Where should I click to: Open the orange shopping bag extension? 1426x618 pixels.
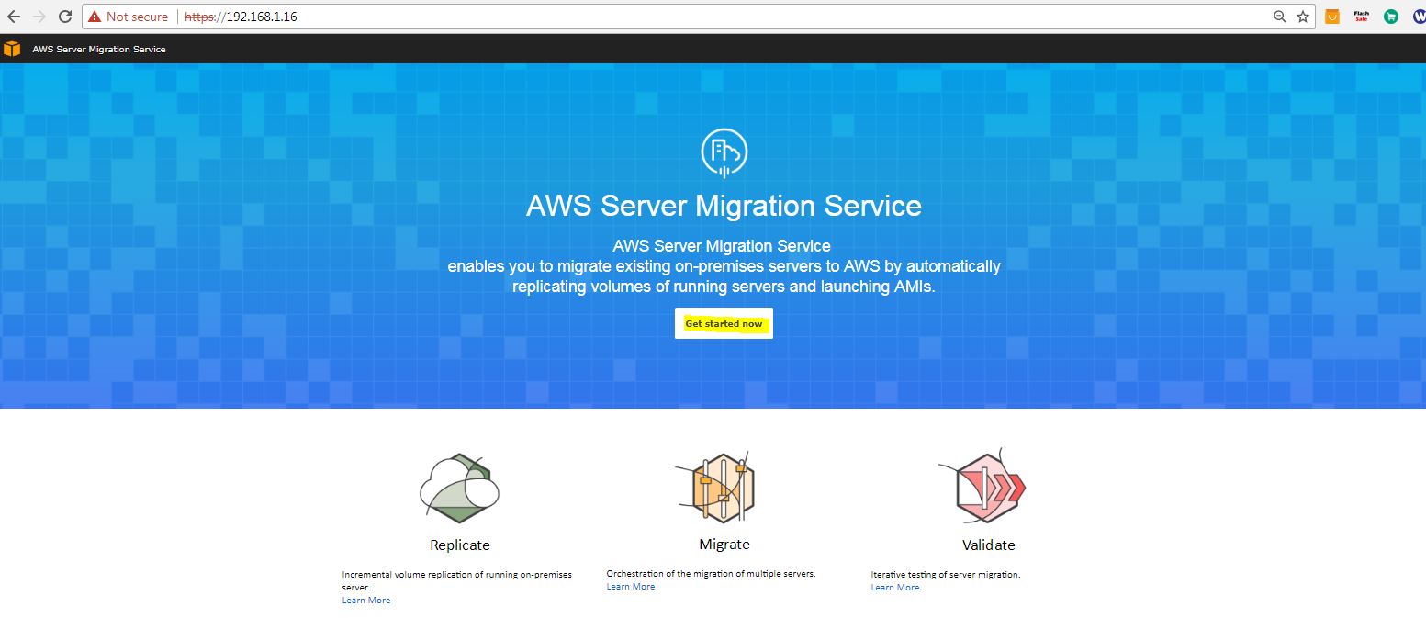1331,17
